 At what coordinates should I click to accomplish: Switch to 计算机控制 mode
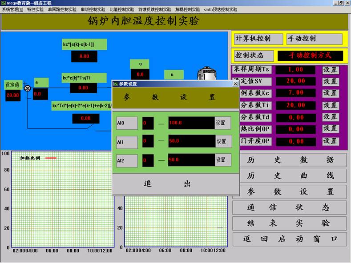click(x=258, y=39)
